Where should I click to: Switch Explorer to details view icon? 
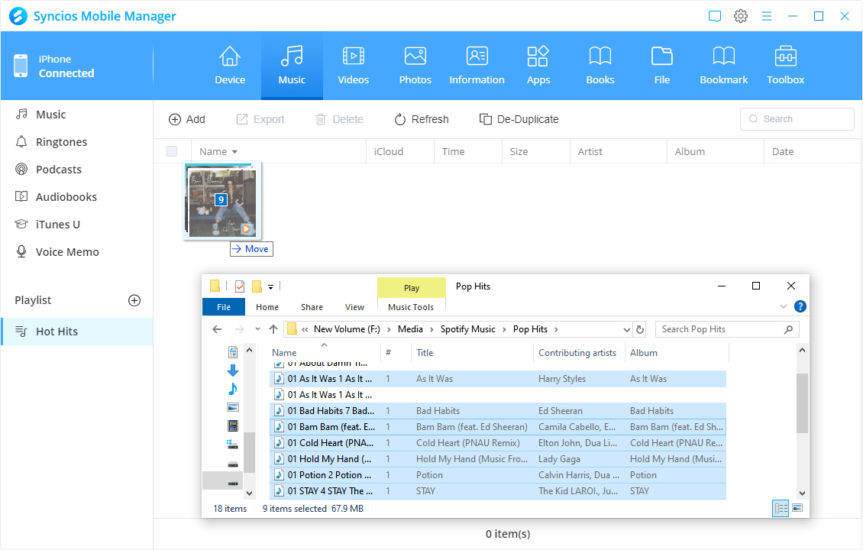[781, 508]
